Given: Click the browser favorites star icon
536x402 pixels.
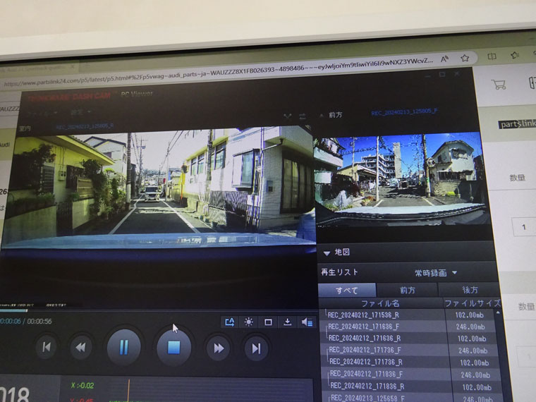Looking at the screenshot, I should tap(465, 59).
